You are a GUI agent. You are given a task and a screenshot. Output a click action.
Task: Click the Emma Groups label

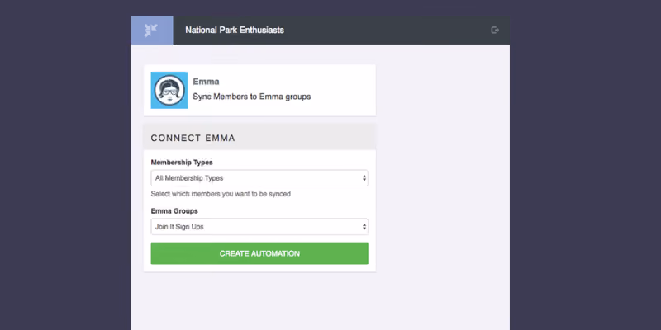coord(174,211)
